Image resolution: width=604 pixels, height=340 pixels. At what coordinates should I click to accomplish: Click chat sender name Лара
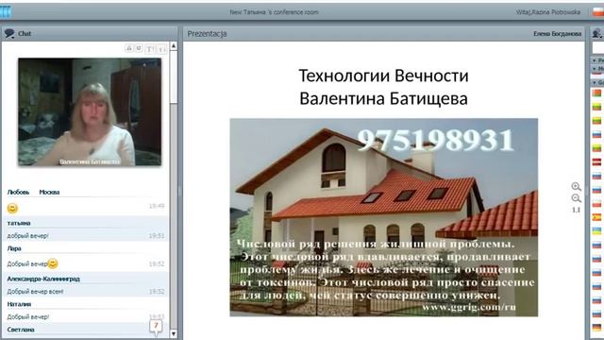(x=14, y=248)
